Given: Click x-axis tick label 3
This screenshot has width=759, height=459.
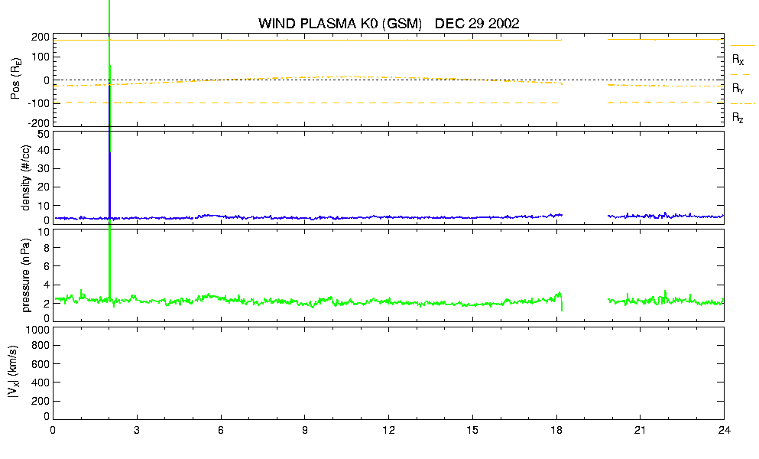Looking at the screenshot, I should point(137,431).
